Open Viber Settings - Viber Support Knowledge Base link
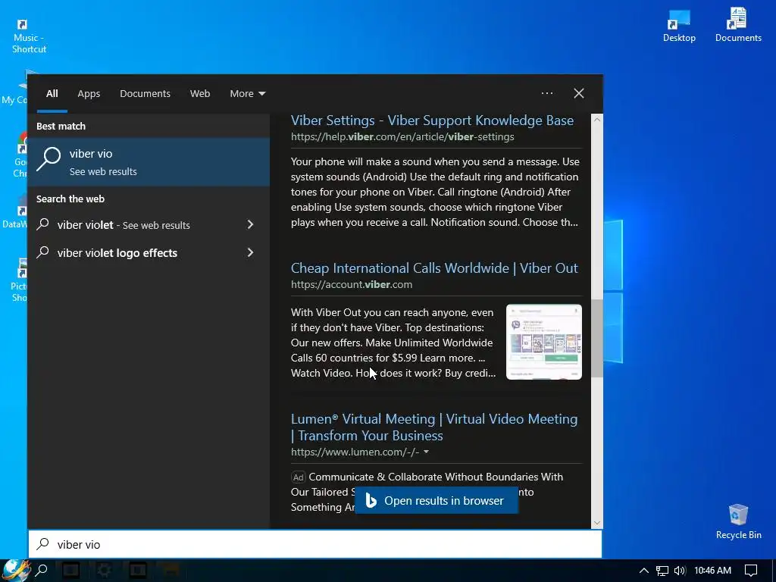Viewport: 776px width, 582px height. pos(432,120)
